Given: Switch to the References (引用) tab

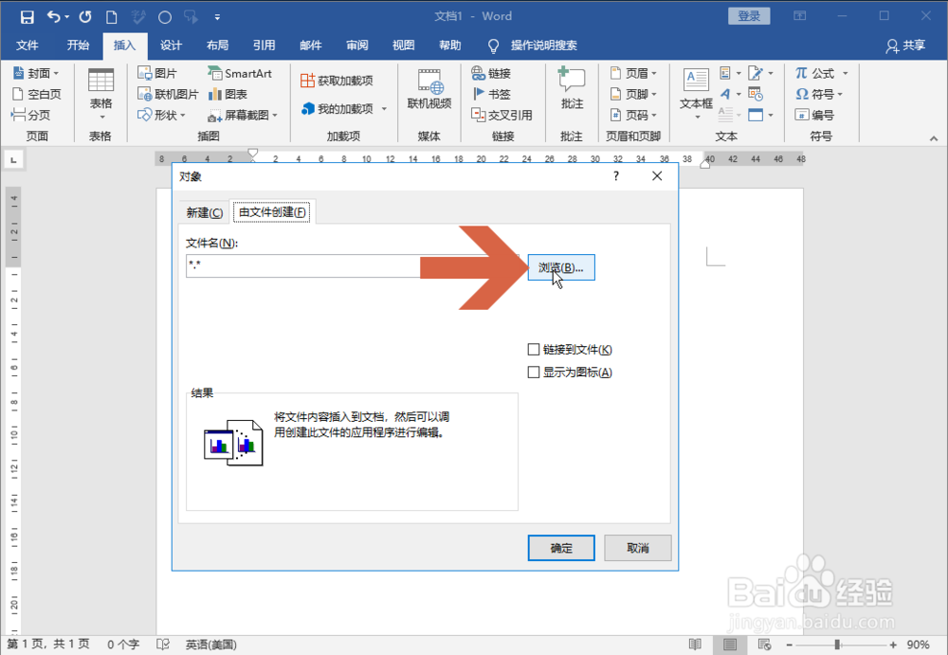Looking at the screenshot, I should [264, 45].
